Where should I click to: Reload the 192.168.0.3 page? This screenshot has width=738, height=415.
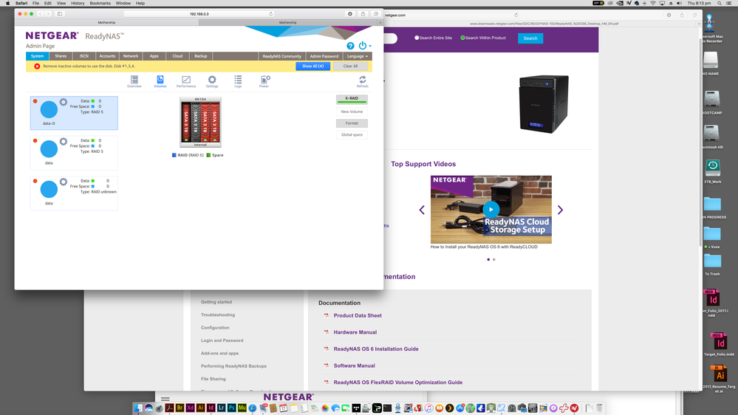pyautogui.click(x=271, y=13)
